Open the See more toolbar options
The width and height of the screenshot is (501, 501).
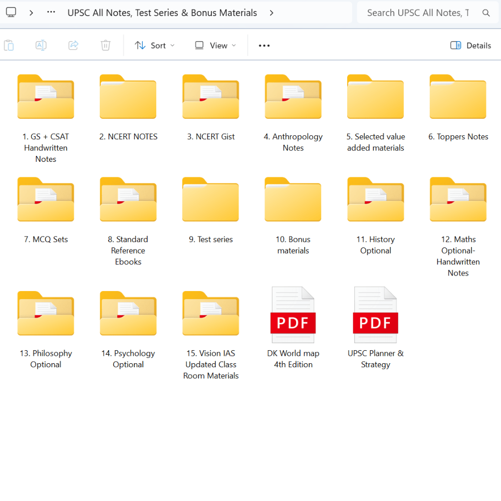pos(264,46)
